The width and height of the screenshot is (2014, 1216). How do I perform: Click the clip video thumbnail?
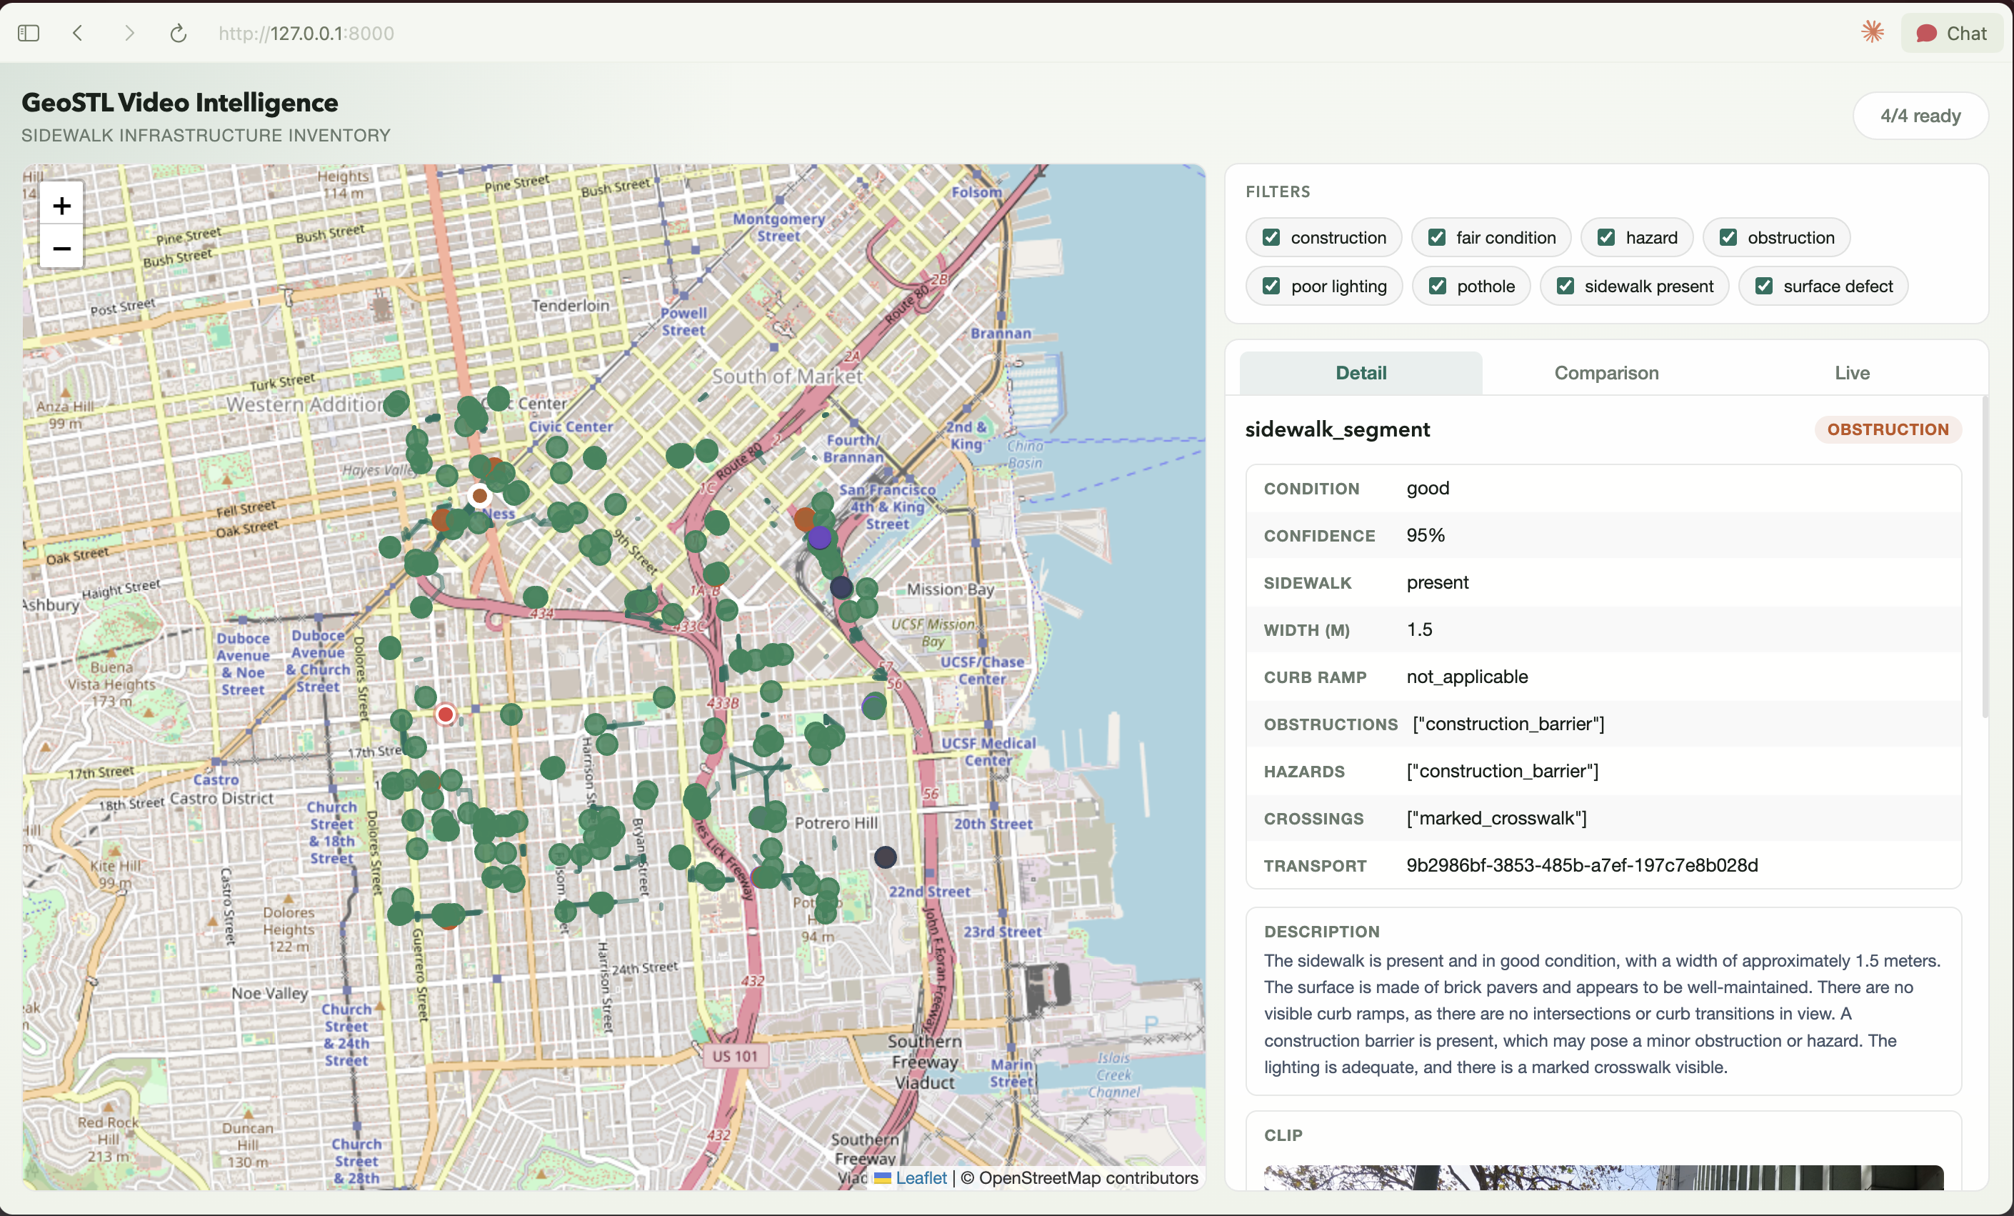click(x=1602, y=1177)
